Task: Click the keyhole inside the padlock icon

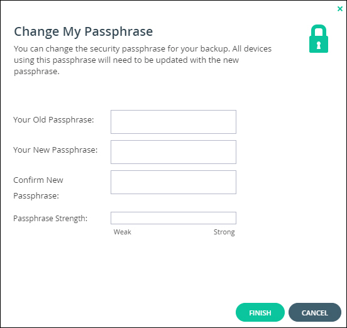Action: 319,45
